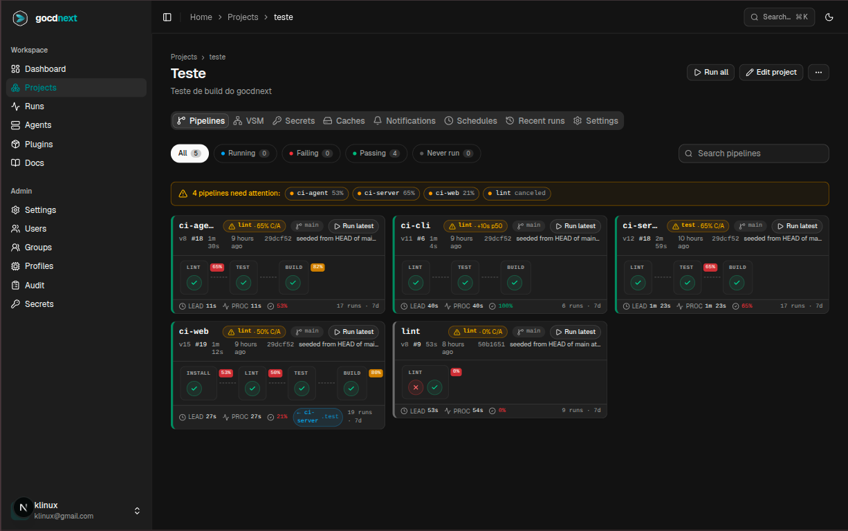848x531 pixels.
Task: Open the Caches tab
Action: pos(344,121)
